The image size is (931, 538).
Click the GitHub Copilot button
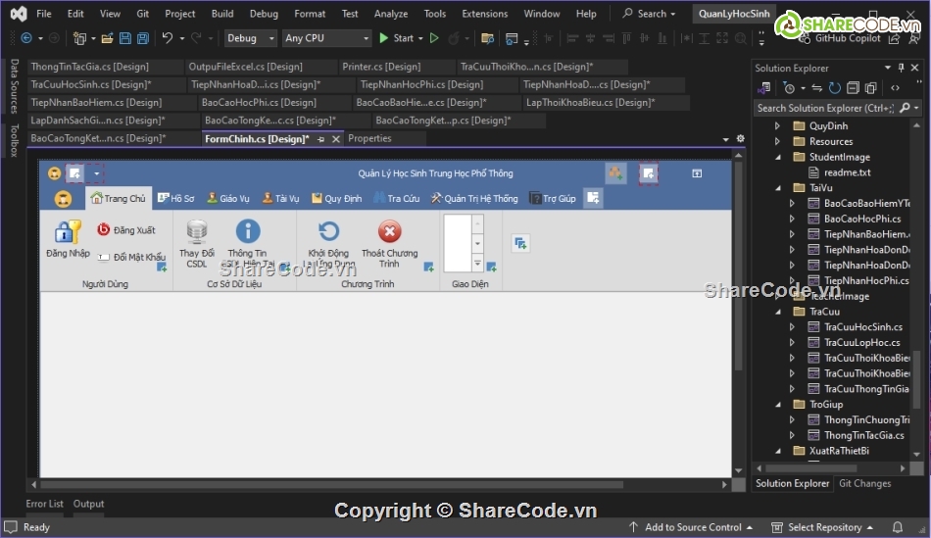(840, 38)
